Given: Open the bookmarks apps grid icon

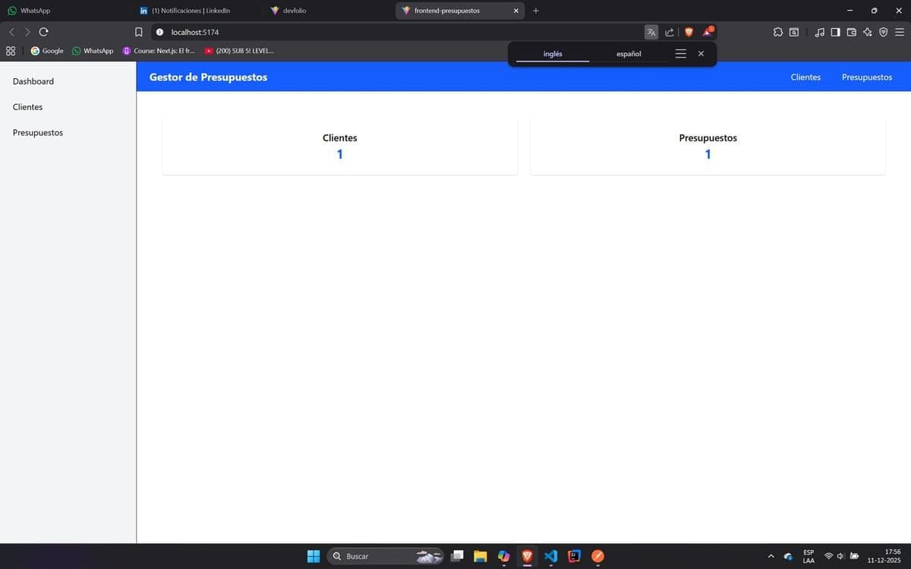Looking at the screenshot, I should tap(11, 51).
